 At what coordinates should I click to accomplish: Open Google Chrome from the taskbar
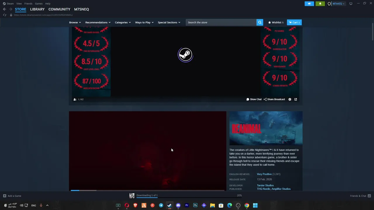(247, 205)
